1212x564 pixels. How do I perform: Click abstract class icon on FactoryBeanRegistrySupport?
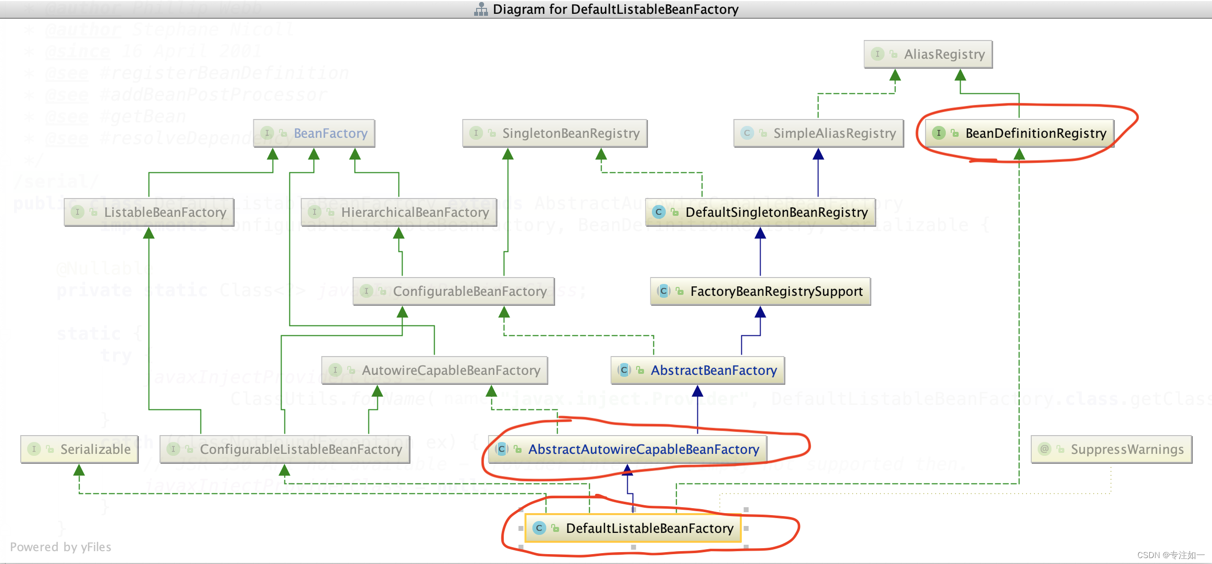[x=664, y=291]
